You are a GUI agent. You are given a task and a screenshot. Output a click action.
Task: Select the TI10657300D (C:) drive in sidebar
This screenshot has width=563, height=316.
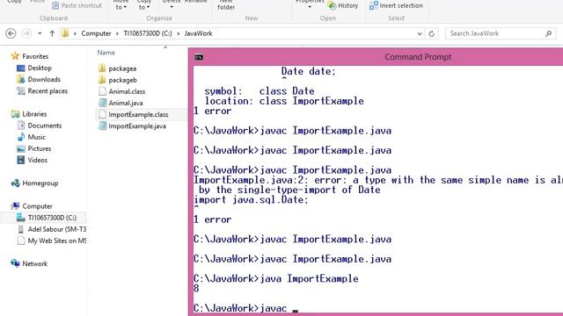point(52,218)
